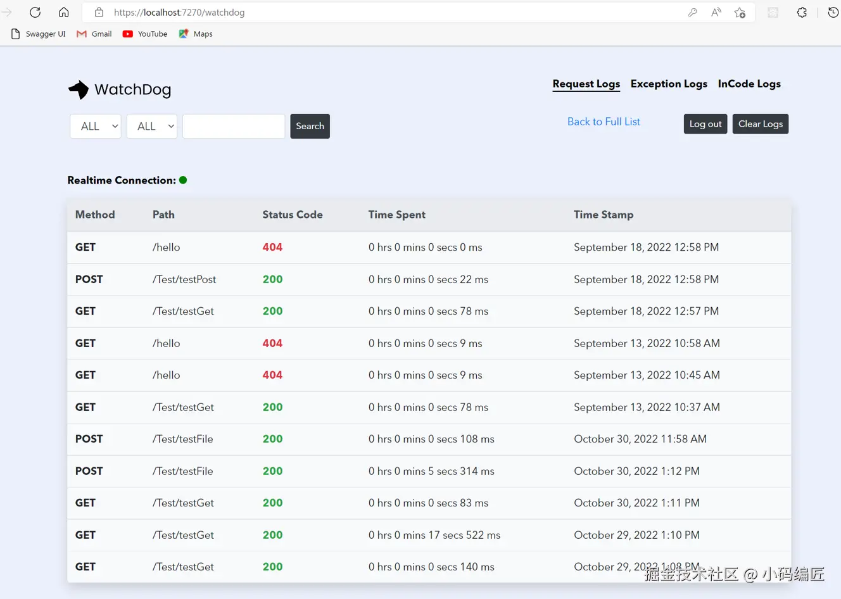Click the Clear Logs button
841x599 pixels.
760,124
